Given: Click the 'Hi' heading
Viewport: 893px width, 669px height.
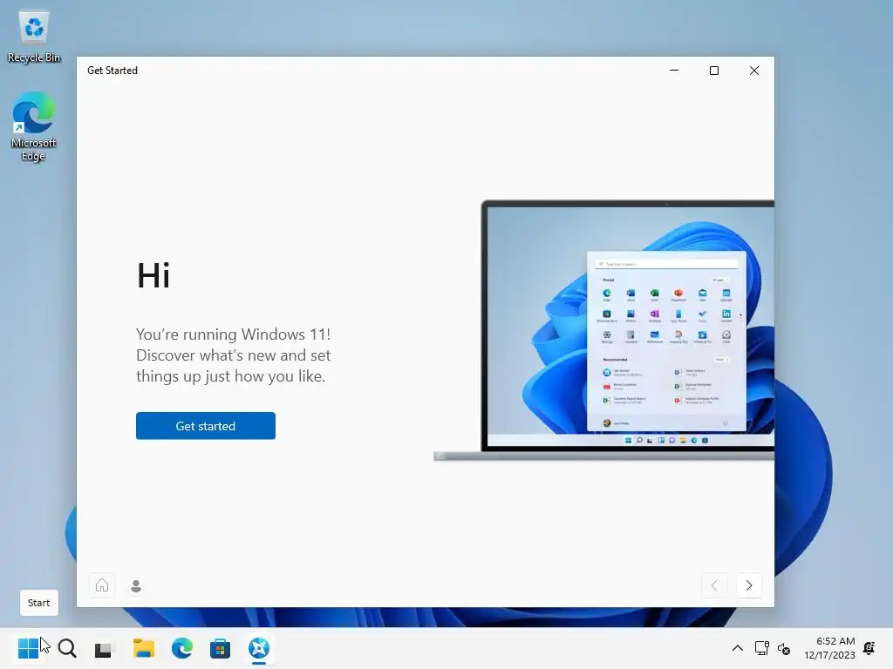Looking at the screenshot, I should coord(153,276).
